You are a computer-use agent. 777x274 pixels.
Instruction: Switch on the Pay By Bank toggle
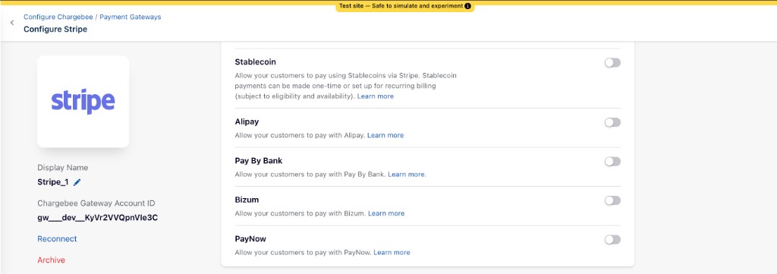612,162
